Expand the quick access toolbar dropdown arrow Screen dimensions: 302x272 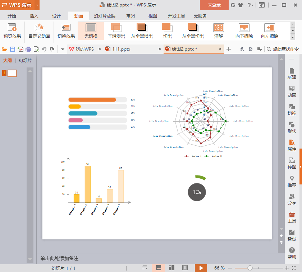pyautogui.click(x=63, y=50)
